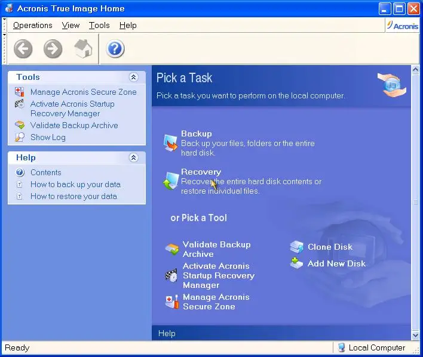Click the Recovery task heading
Screen dimensions: 423x357
pyautogui.click(x=201, y=172)
